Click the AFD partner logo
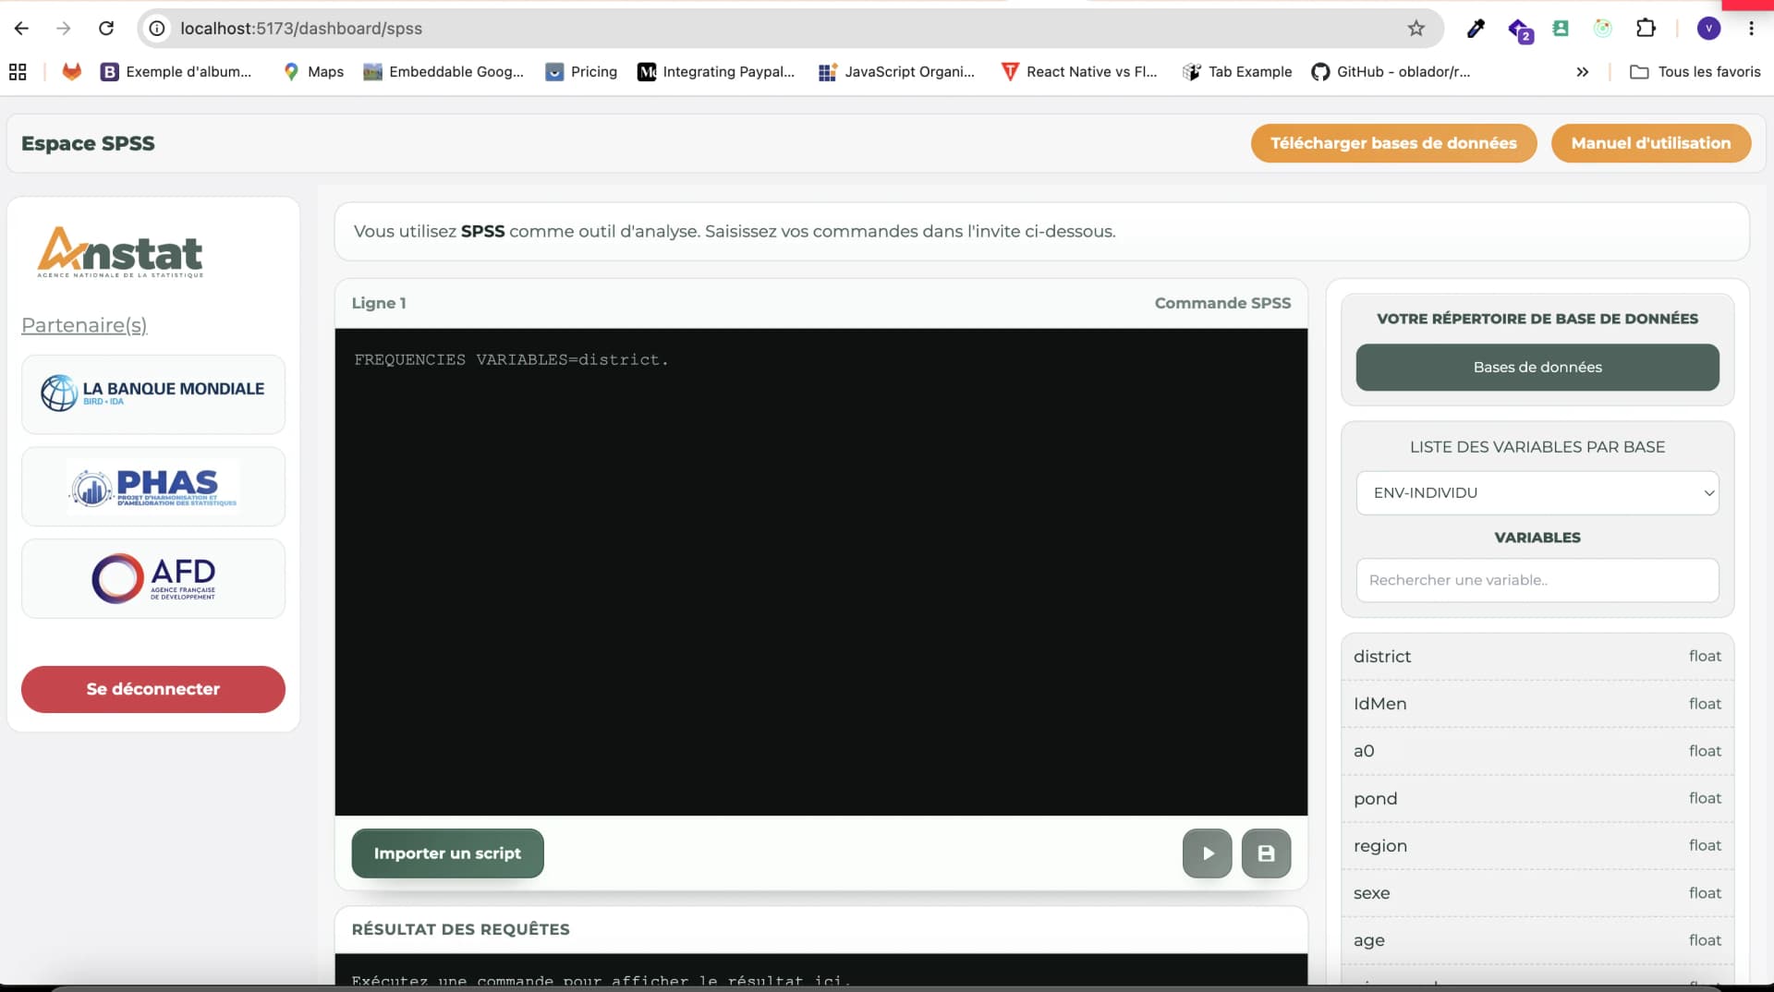 coord(153,579)
